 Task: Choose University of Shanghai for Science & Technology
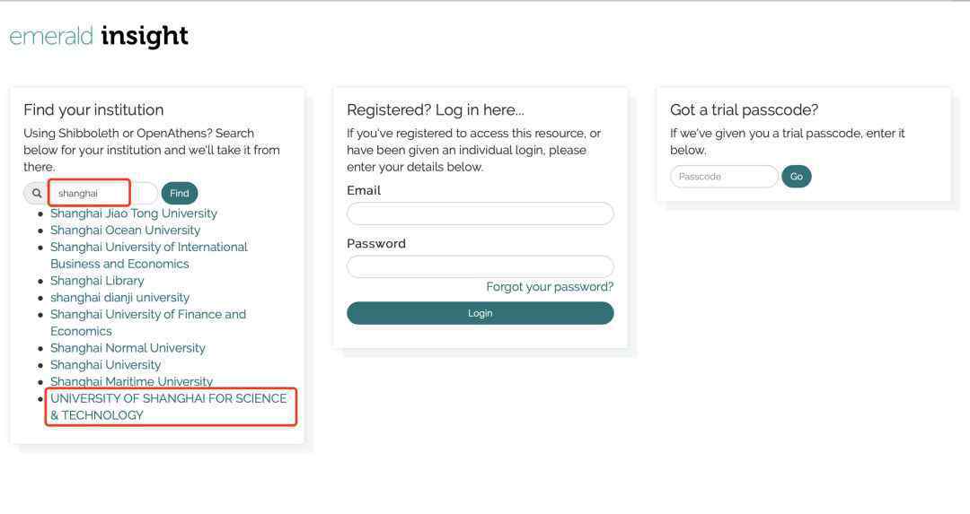[168, 406]
